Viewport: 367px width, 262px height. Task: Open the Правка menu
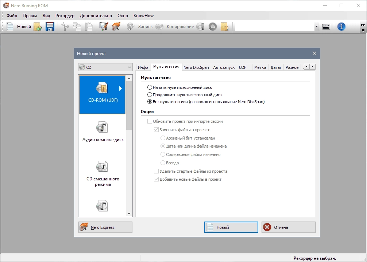30,16
